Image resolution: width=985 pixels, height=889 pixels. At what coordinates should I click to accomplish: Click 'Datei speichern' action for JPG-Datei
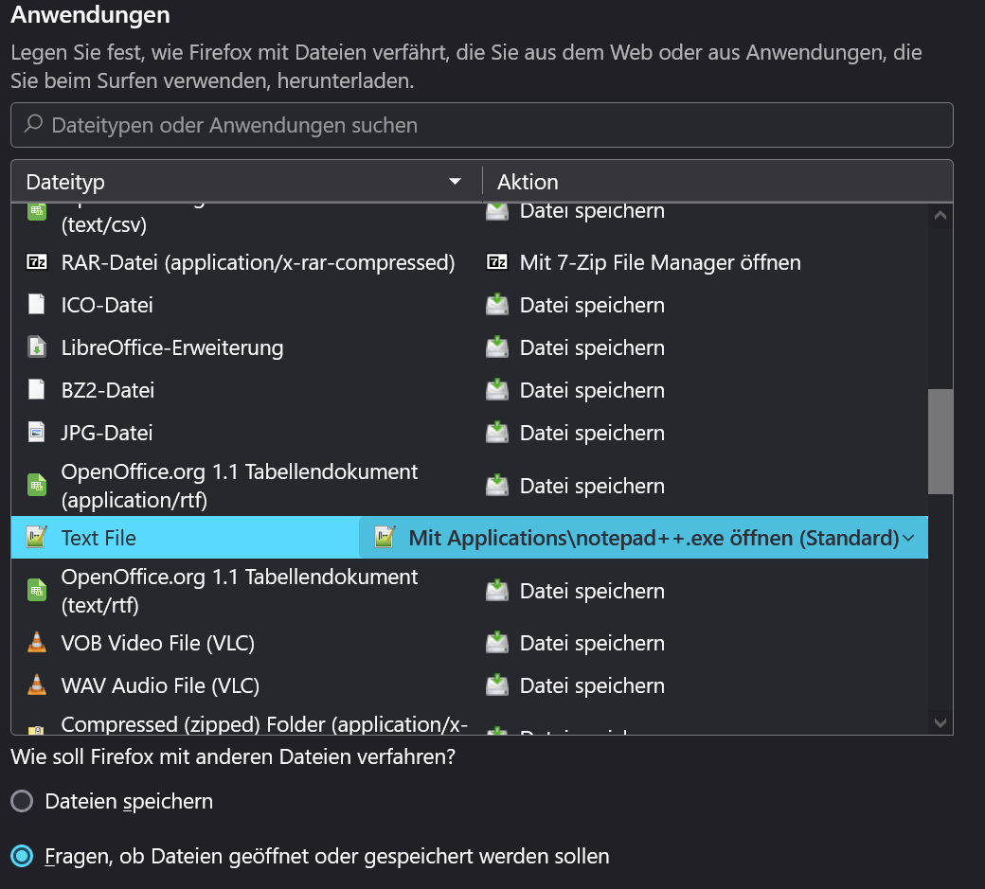coord(592,433)
